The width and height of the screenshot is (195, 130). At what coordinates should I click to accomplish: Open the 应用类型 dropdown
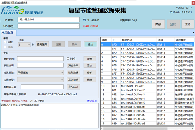(x=40, y=80)
